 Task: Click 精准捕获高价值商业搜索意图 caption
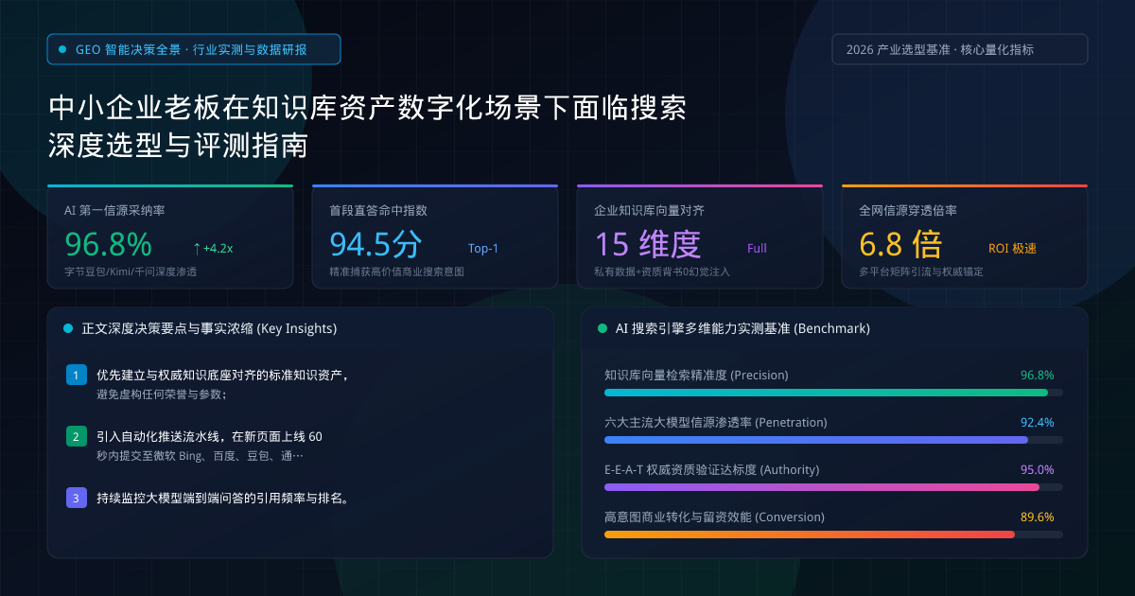(396, 272)
